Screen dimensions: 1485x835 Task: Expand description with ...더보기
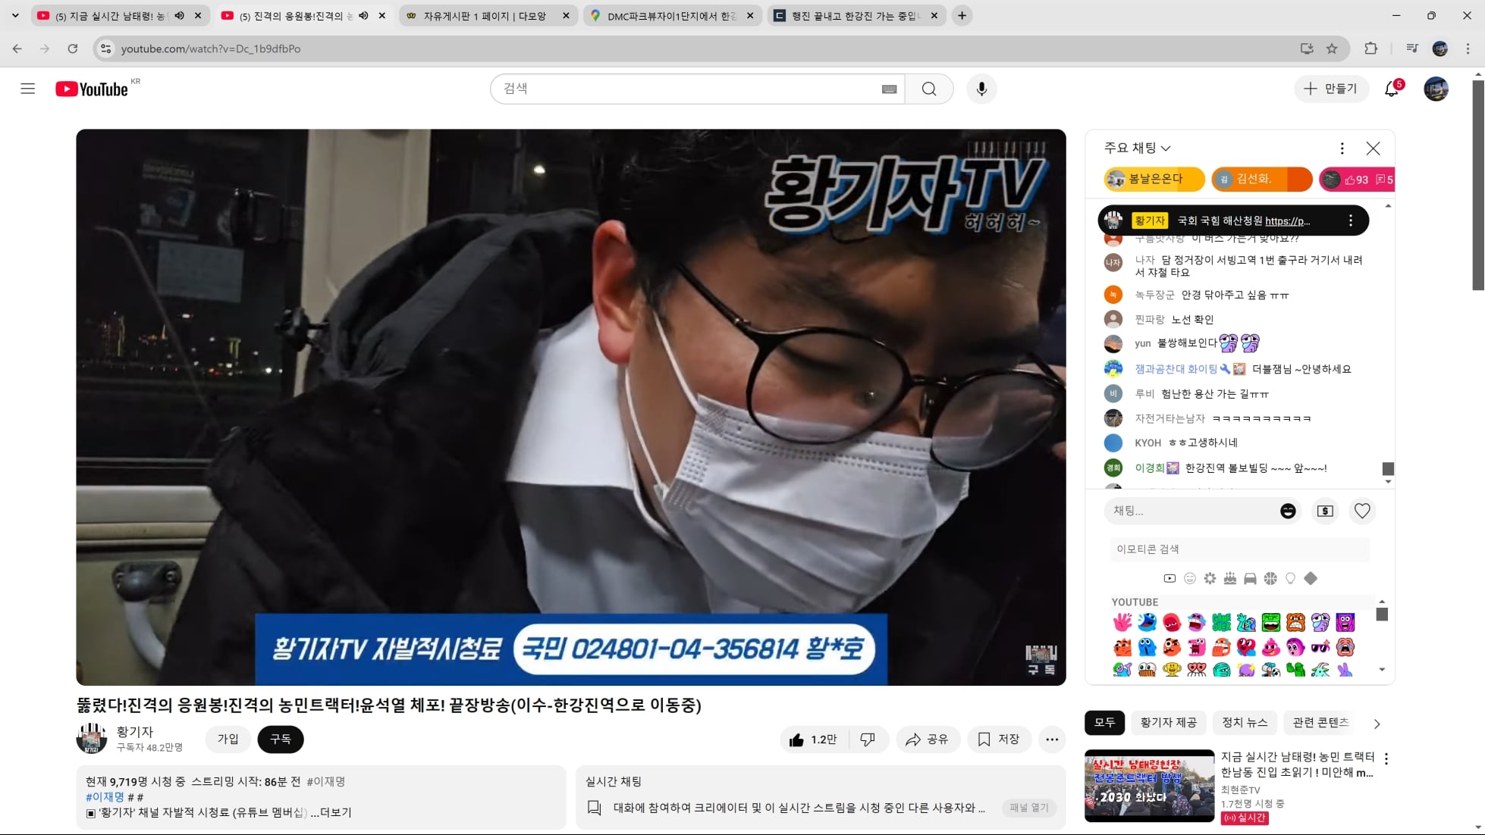[331, 812]
